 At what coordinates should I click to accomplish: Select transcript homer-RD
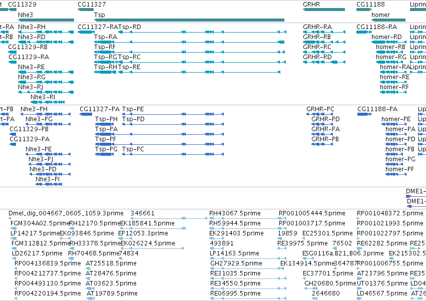pos(389,42)
